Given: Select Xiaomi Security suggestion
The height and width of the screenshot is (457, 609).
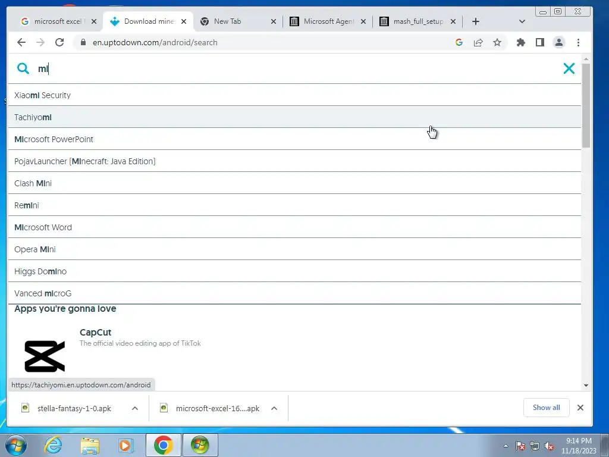Looking at the screenshot, I should (x=294, y=95).
